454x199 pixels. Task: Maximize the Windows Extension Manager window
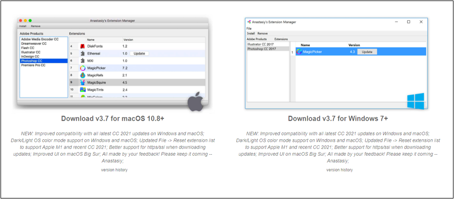pyautogui.click(x=409, y=22)
